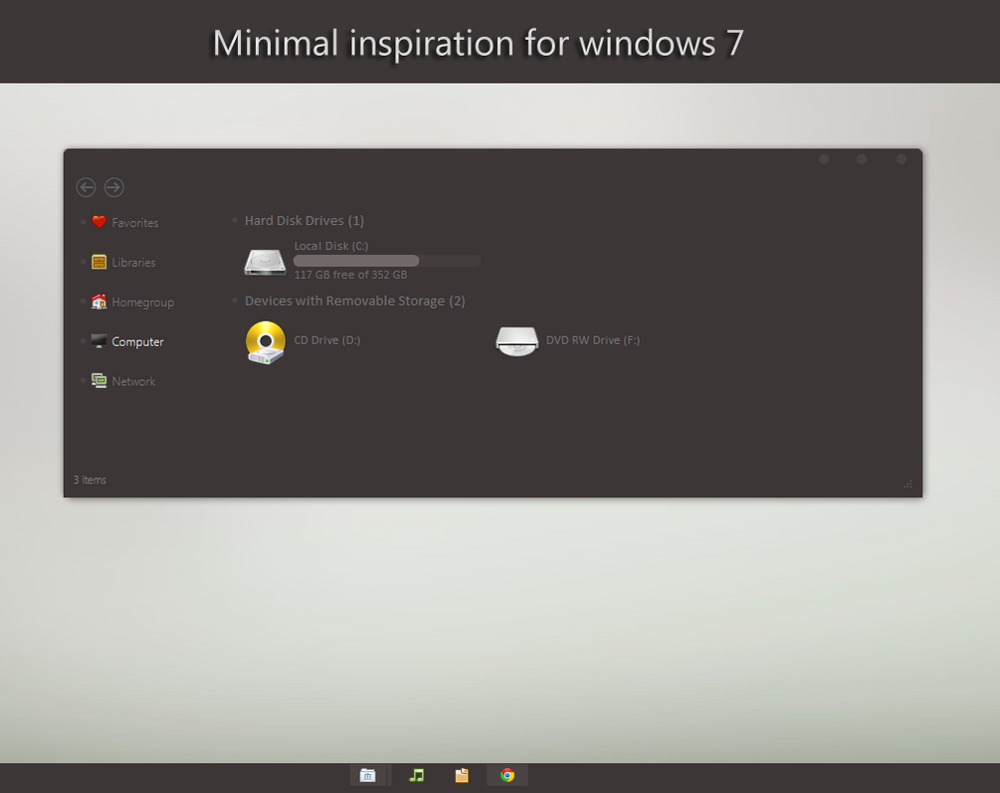Click the yellow Libraries icon

coord(99,262)
